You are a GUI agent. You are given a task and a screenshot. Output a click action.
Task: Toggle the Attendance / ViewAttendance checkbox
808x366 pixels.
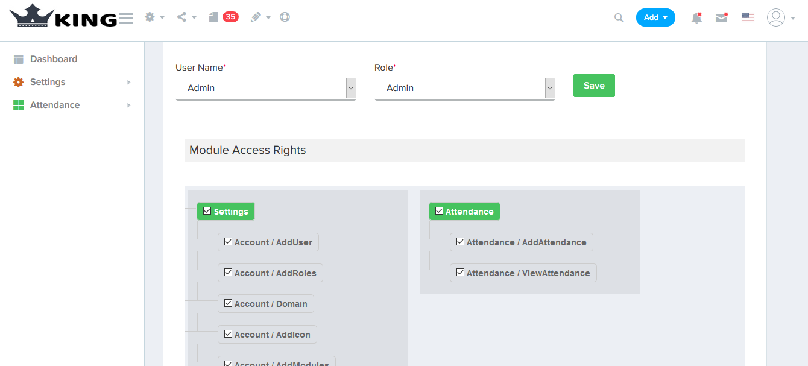tap(460, 273)
